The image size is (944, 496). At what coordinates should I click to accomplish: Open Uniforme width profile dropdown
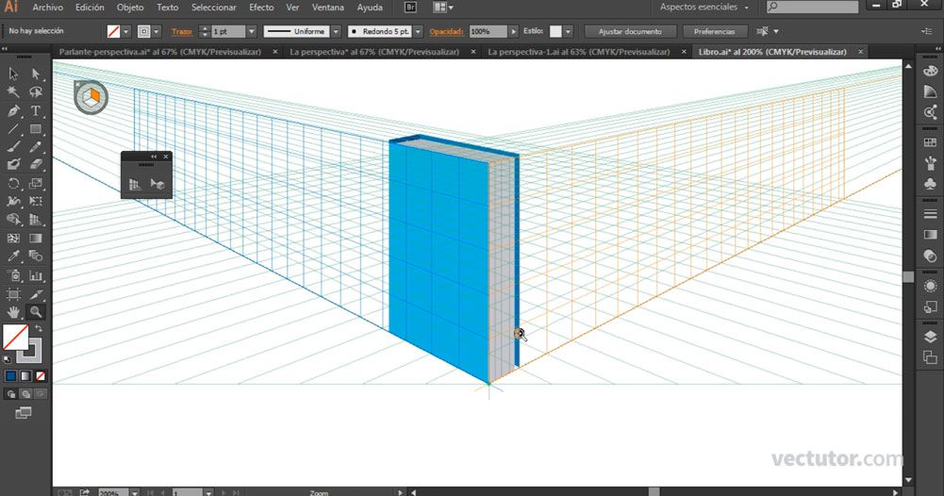tap(336, 31)
